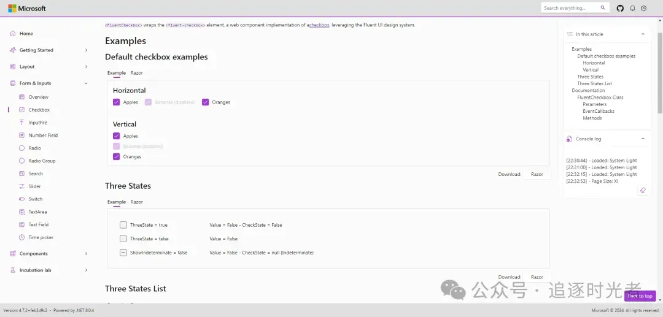Click the horizontal disabled Bananas checkbox

(x=148, y=102)
